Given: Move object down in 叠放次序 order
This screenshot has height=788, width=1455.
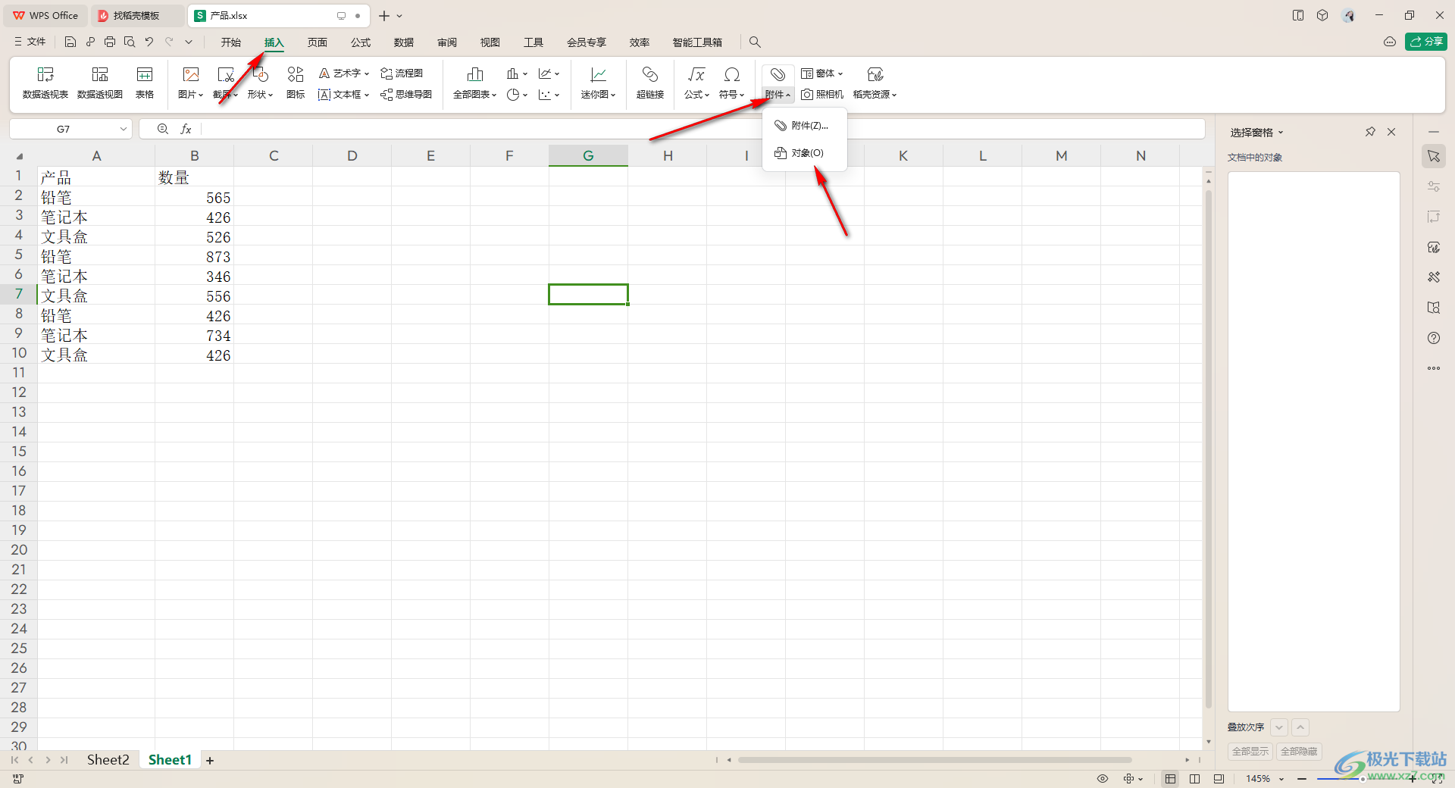Looking at the screenshot, I should pyautogui.click(x=1279, y=727).
